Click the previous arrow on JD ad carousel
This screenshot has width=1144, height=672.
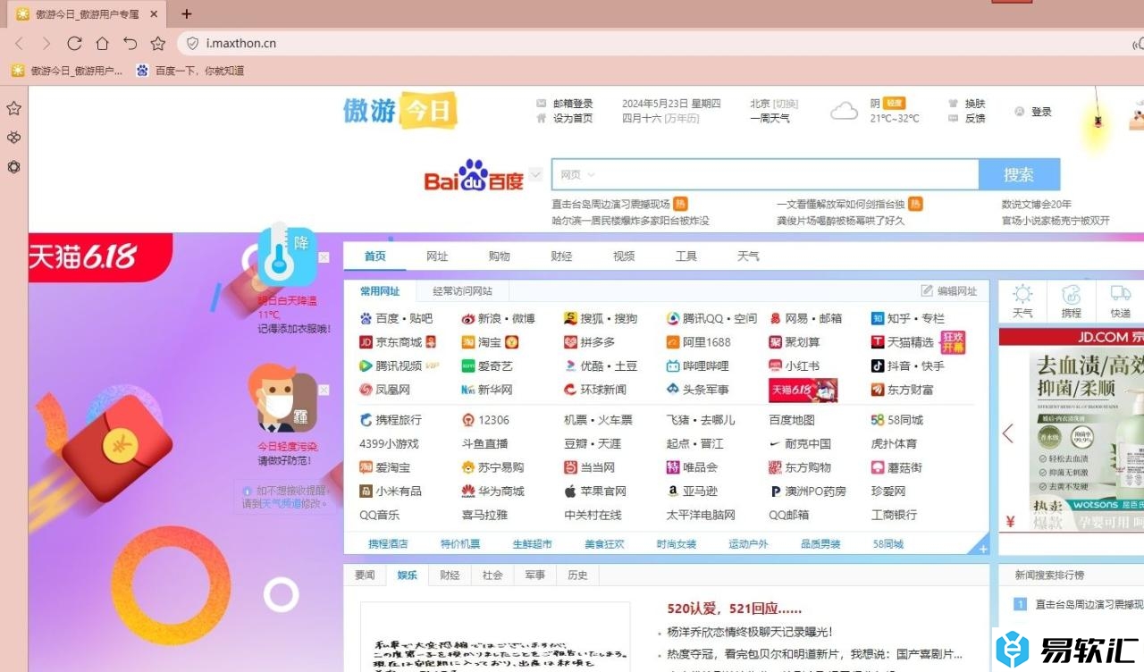point(1008,433)
